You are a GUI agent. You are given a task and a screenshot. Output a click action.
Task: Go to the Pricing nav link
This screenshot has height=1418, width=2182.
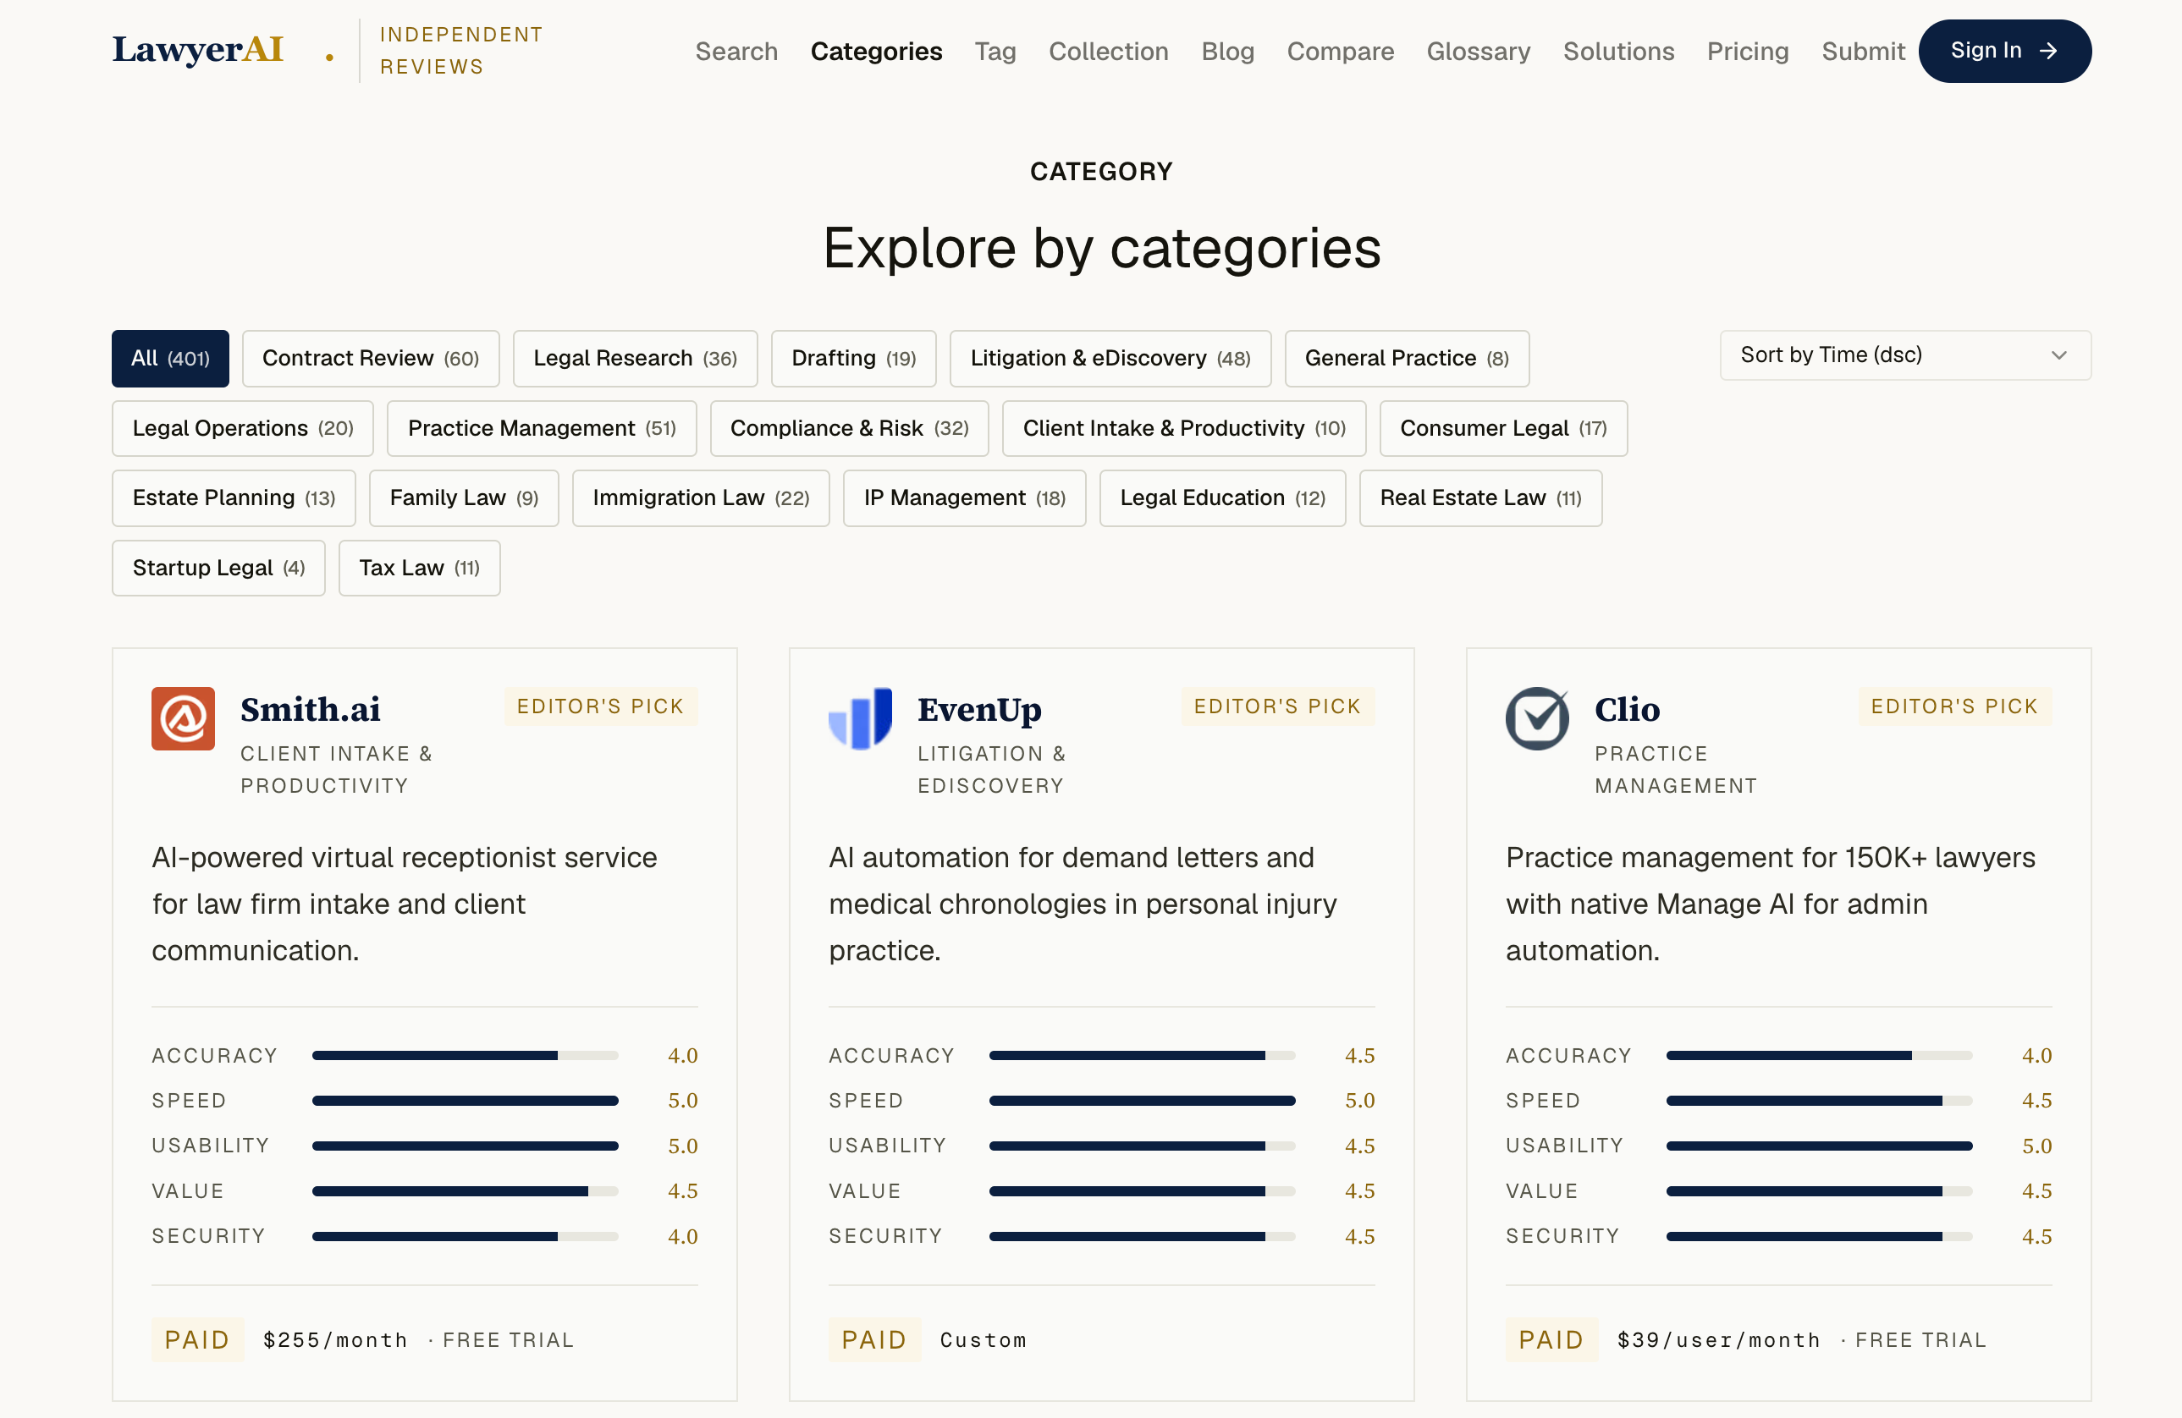(1748, 52)
